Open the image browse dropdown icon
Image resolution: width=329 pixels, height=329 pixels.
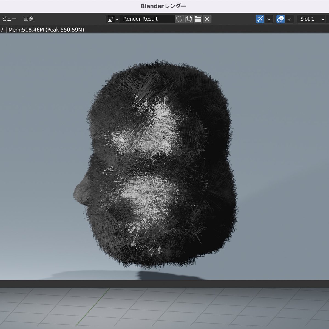(113, 19)
